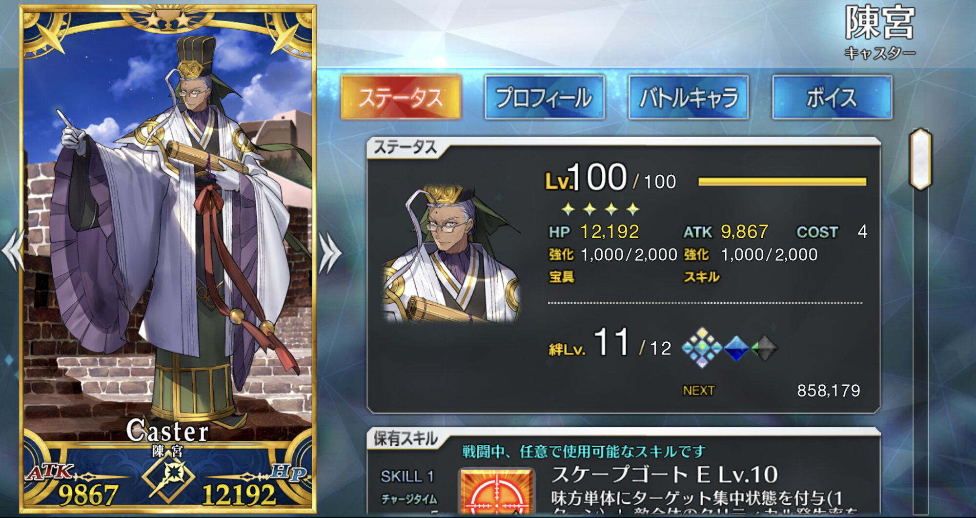Switch to the バトルキャラ tab
The width and height of the screenshot is (976, 518).
(x=688, y=97)
